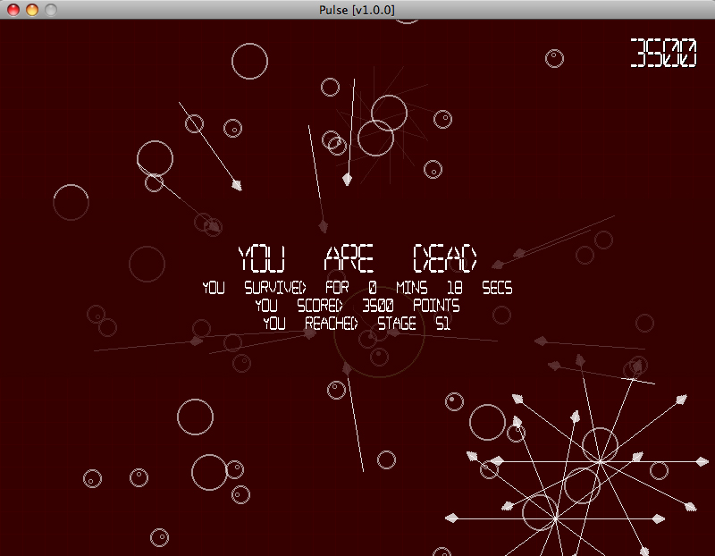Click the diagonal arrow's tip in the upper left
Viewport: 715px width, 556px height.
click(x=237, y=185)
